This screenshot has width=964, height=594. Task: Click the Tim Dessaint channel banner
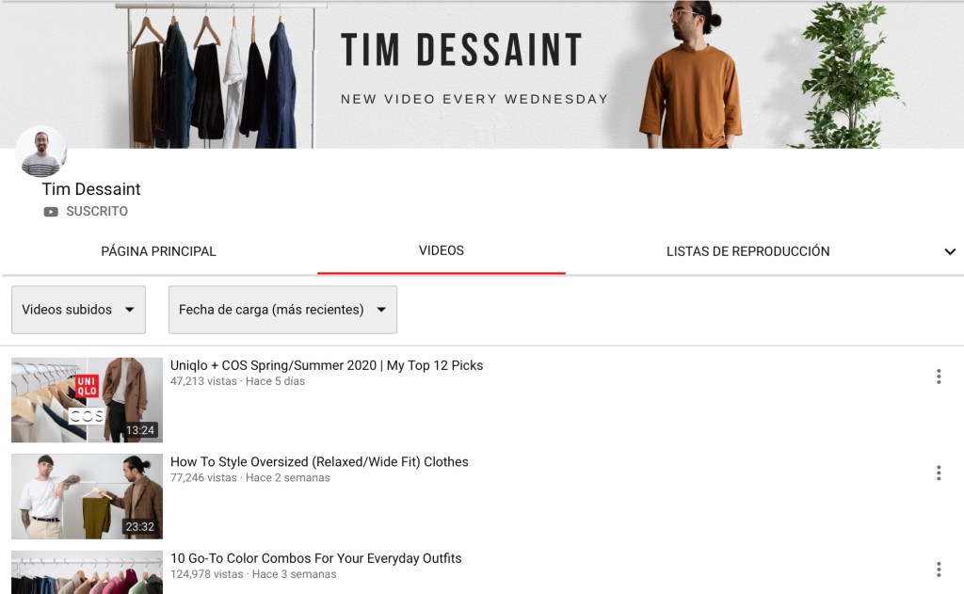[x=482, y=73]
